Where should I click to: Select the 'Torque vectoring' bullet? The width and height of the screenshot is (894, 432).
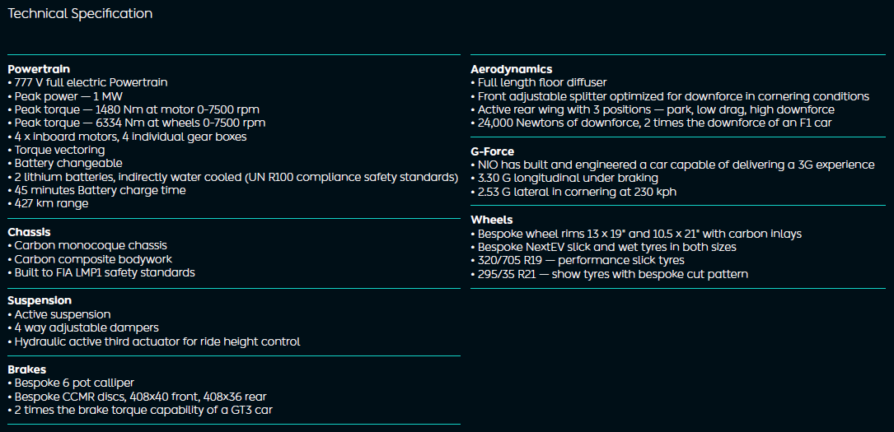59,150
